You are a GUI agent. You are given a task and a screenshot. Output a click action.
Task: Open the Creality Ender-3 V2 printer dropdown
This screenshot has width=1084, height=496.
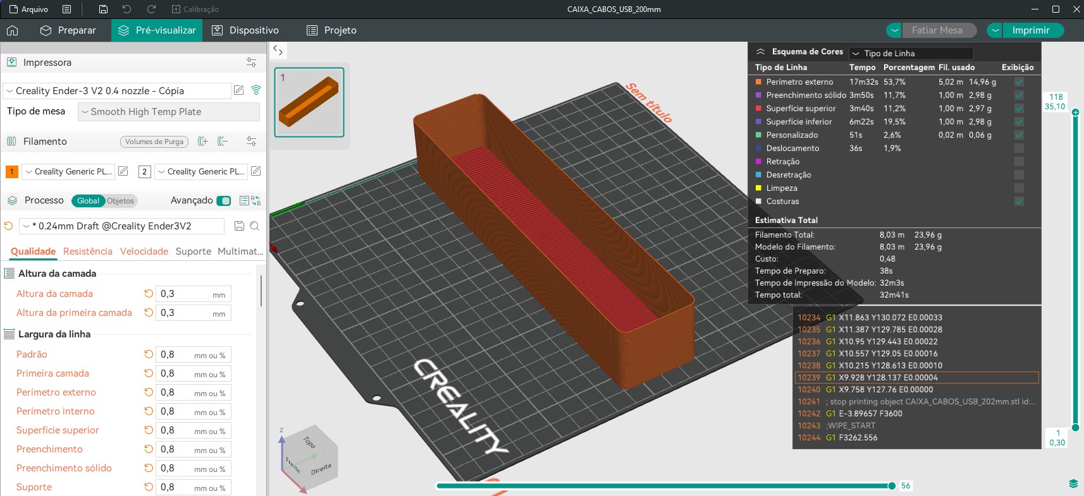click(x=117, y=91)
